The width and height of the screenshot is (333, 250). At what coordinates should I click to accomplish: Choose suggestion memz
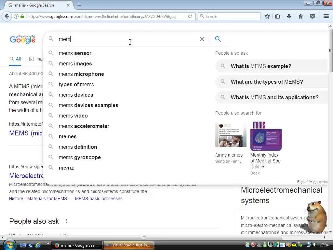[x=66, y=168]
